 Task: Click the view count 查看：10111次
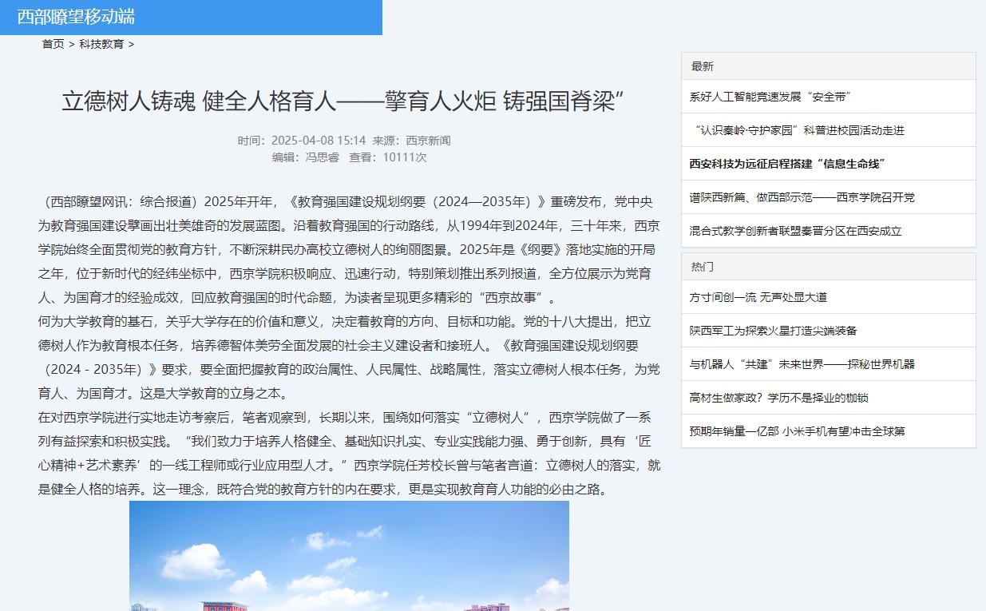pyautogui.click(x=388, y=157)
